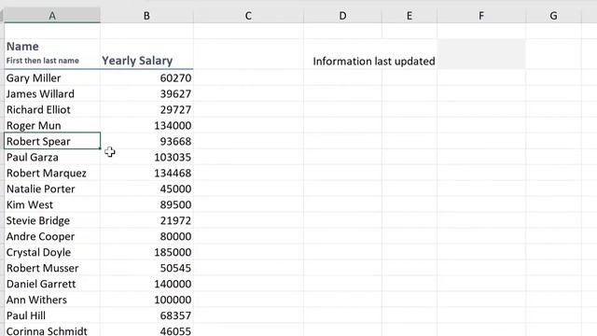
Task: Select the 'Robert Marquez' cell
Action: click(52, 173)
